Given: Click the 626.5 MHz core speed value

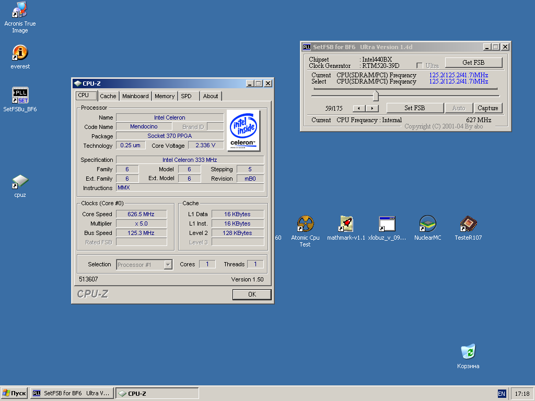Looking at the screenshot, I should coord(141,214).
